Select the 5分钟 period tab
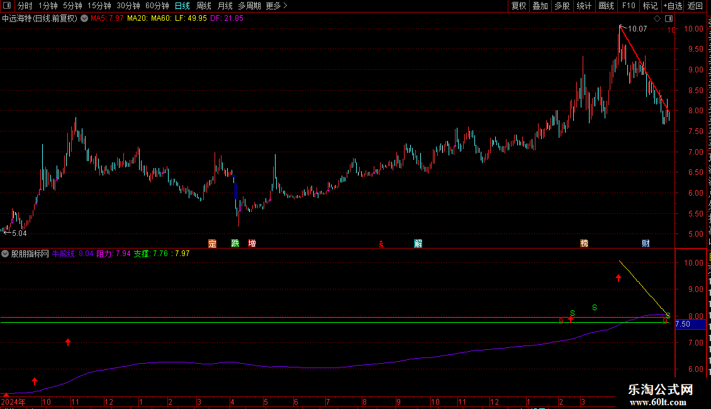Image resolution: width=711 pixels, height=409 pixels. tap(72, 6)
